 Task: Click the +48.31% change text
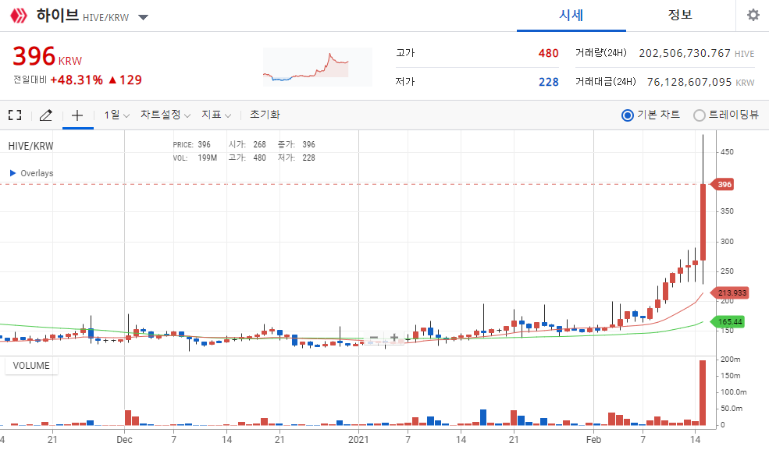click(x=77, y=80)
